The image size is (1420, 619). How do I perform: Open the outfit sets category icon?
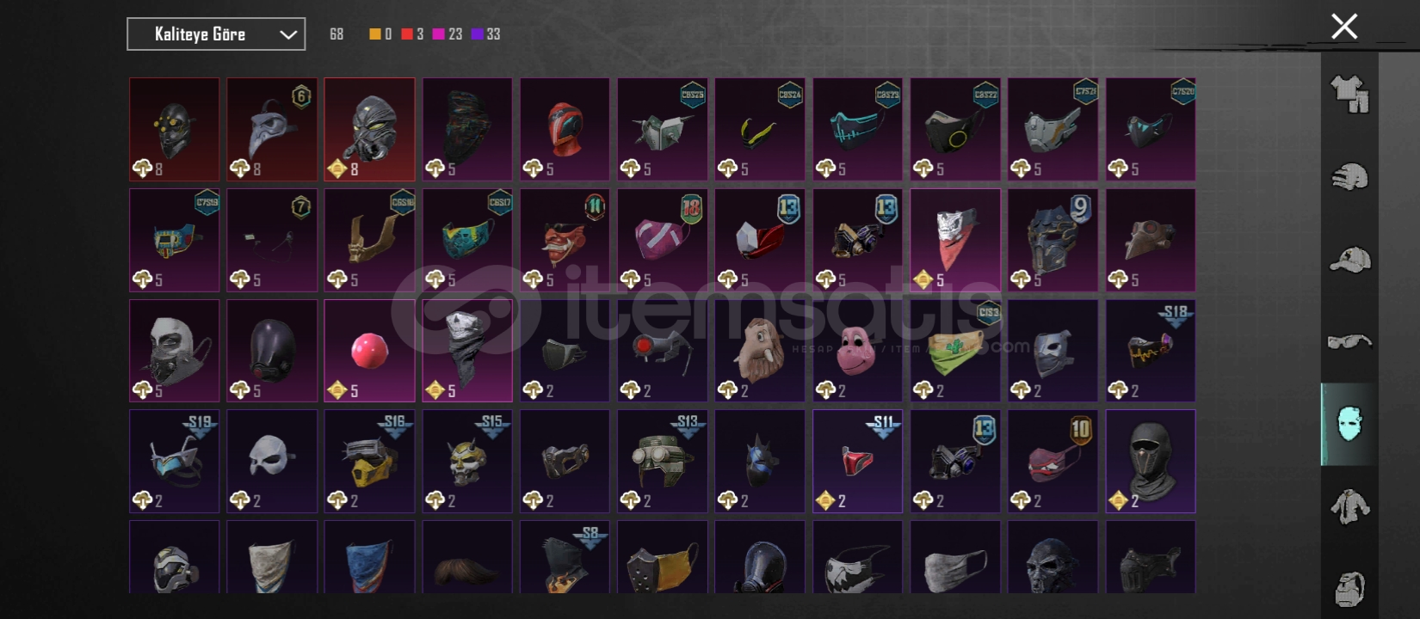[1349, 95]
